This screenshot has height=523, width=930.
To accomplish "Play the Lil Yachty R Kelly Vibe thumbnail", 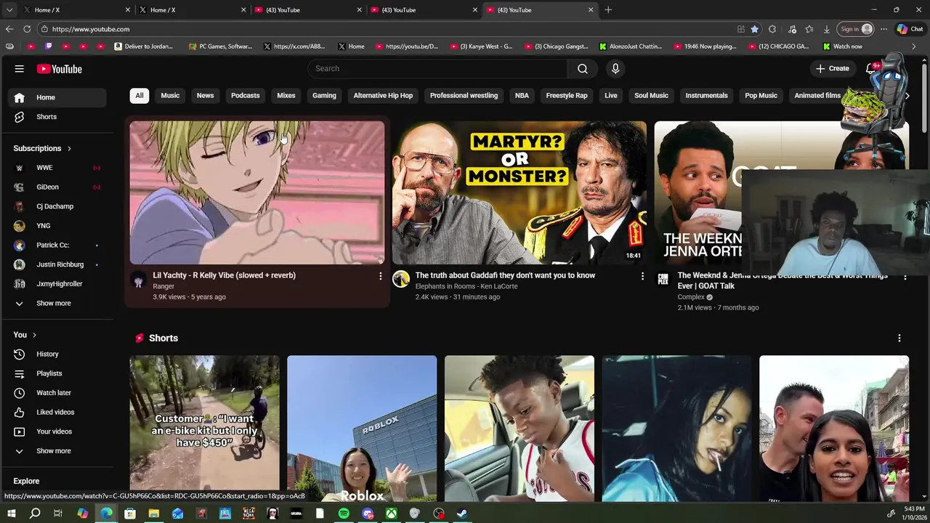I will (x=257, y=192).
